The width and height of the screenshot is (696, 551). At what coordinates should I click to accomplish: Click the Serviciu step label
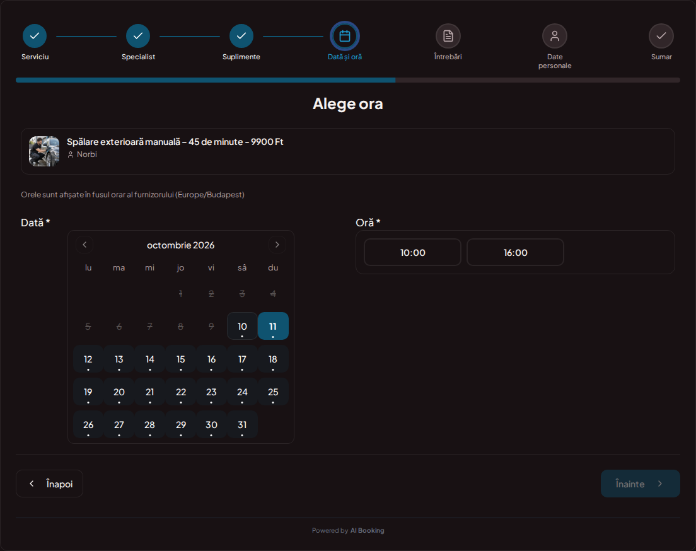(35, 57)
